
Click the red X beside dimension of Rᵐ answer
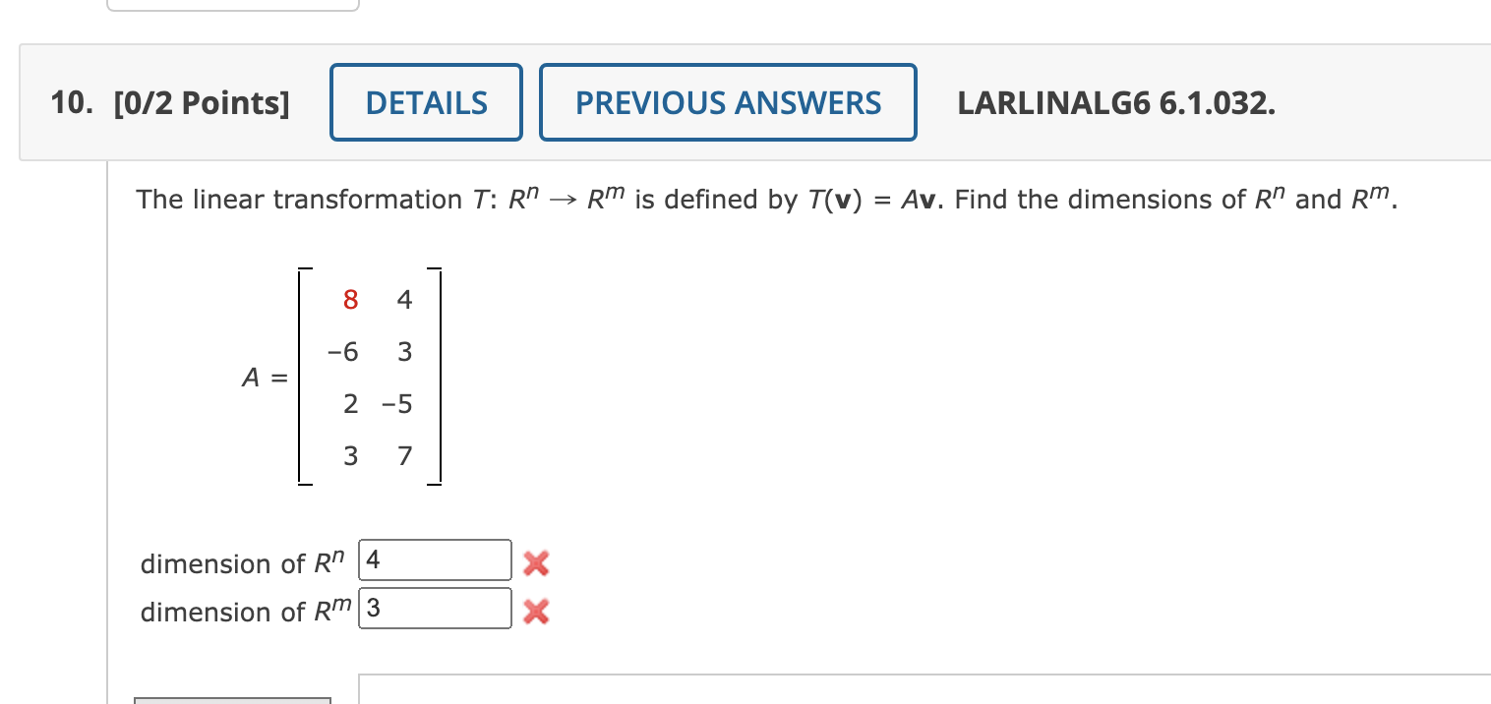(535, 611)
